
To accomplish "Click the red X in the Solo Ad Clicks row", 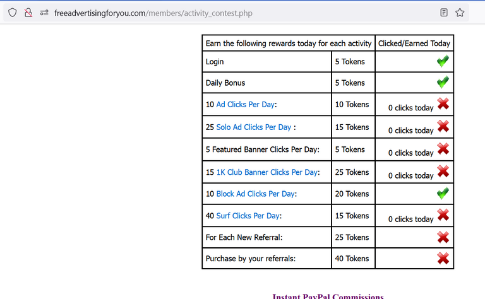I will (x=443, y=126).
